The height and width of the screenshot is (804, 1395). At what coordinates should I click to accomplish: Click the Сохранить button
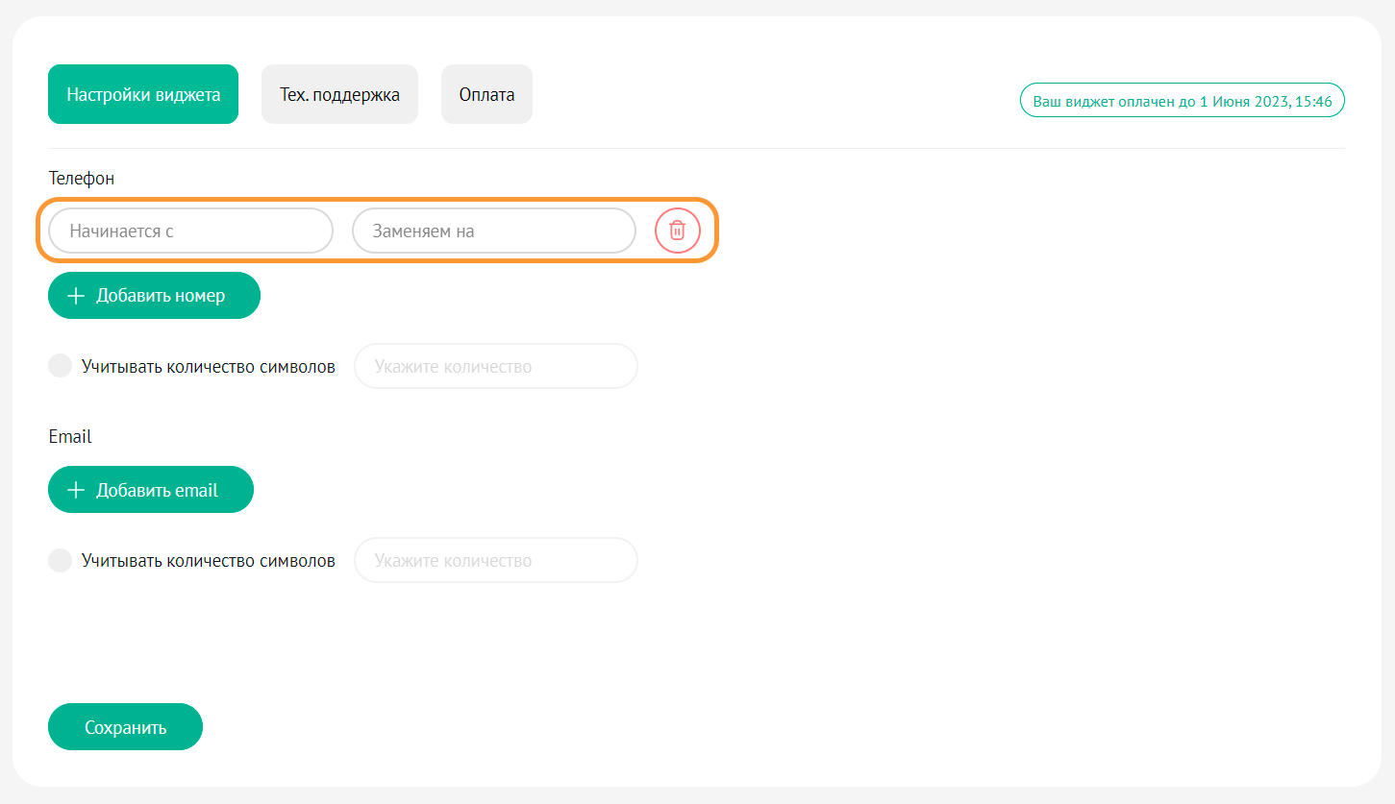pyautogui.click(x=125, y=727)
